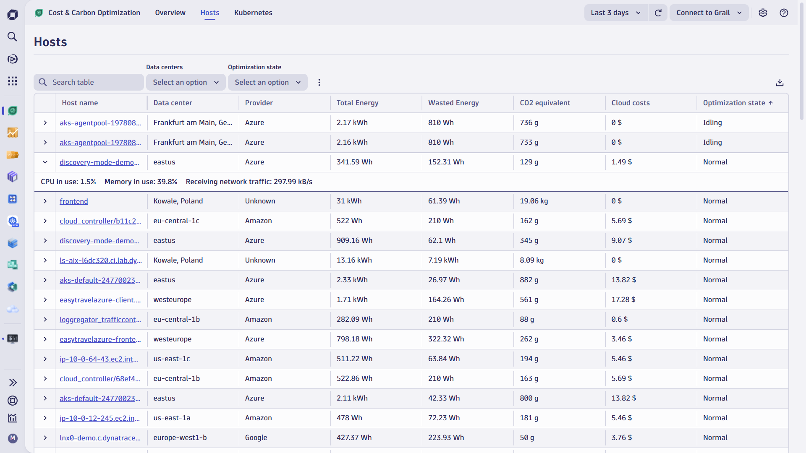Viewport: 806px width, 453px height.
Task: Open the settings gear icon
Action: [x=763, y=13]
